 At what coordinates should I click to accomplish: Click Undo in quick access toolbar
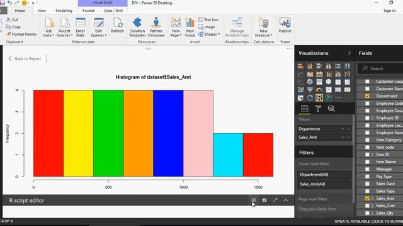point(10,3)
